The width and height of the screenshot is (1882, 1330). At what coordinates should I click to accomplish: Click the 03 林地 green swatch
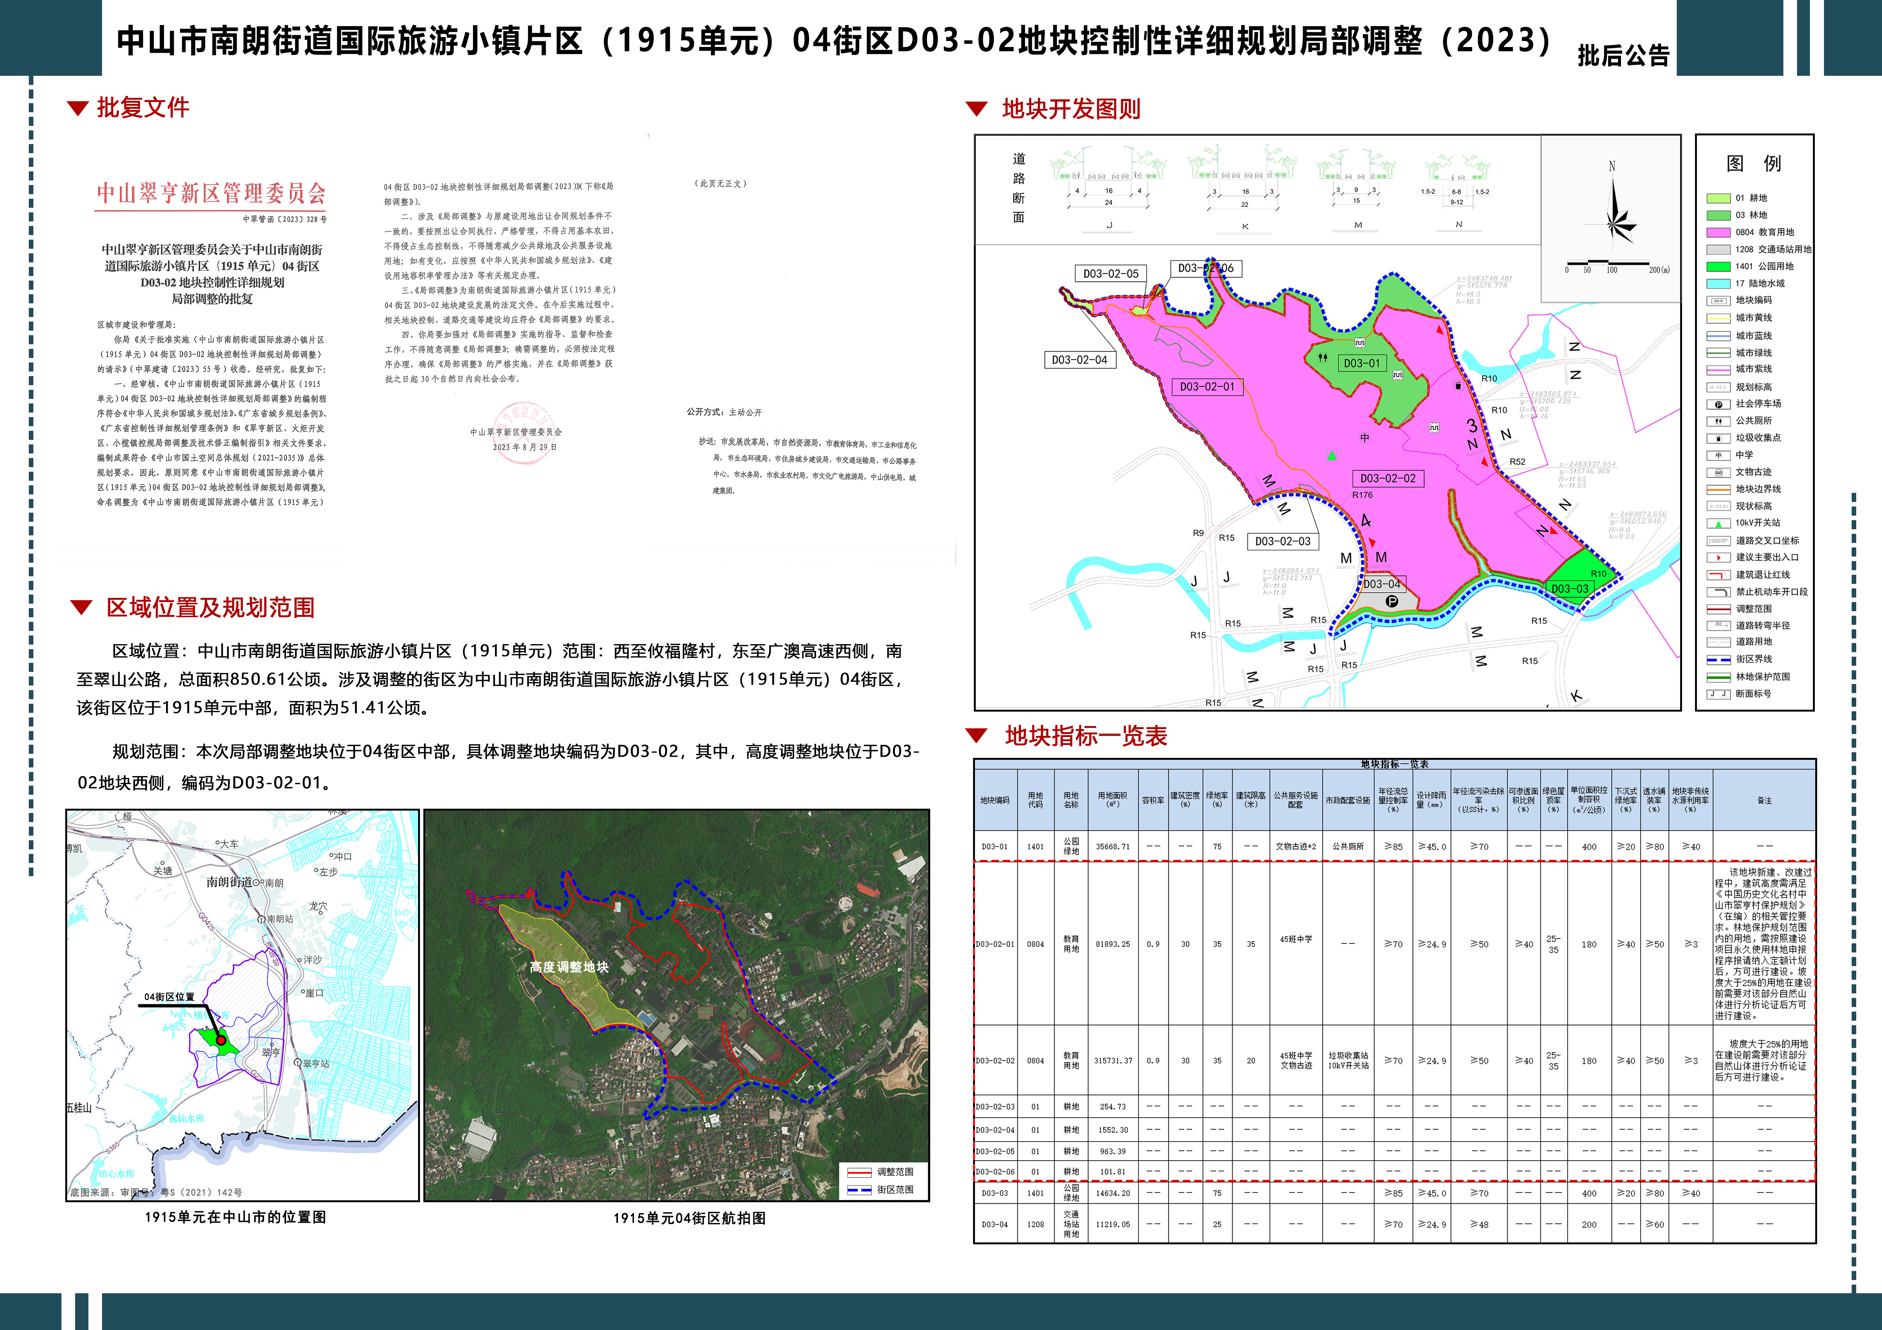click(x=1718, y=215)
